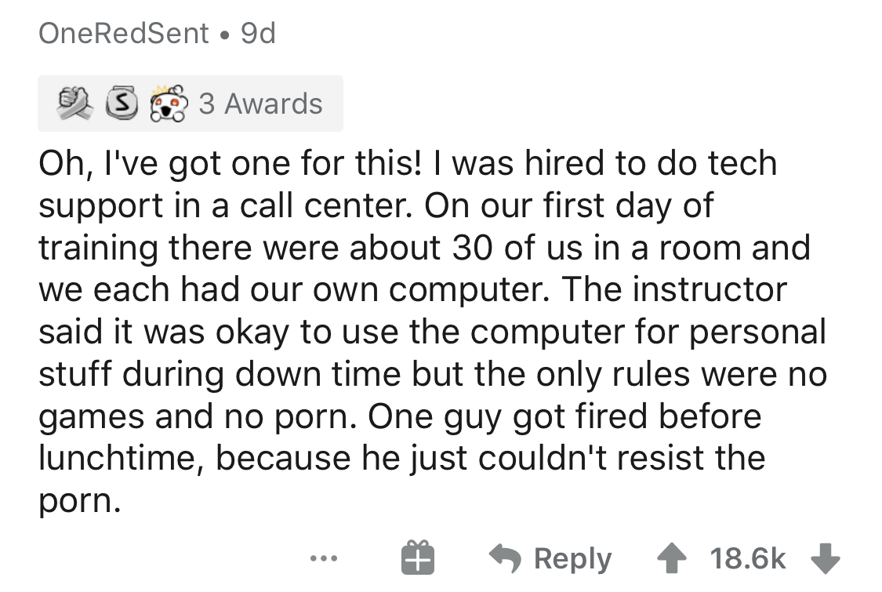Click the line starting "lunchtime, because he"
Viewport: 882px width, 592px height.
(401, 457)
